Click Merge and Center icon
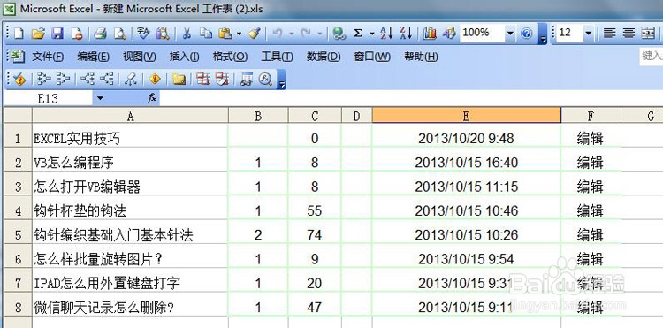 648,33
